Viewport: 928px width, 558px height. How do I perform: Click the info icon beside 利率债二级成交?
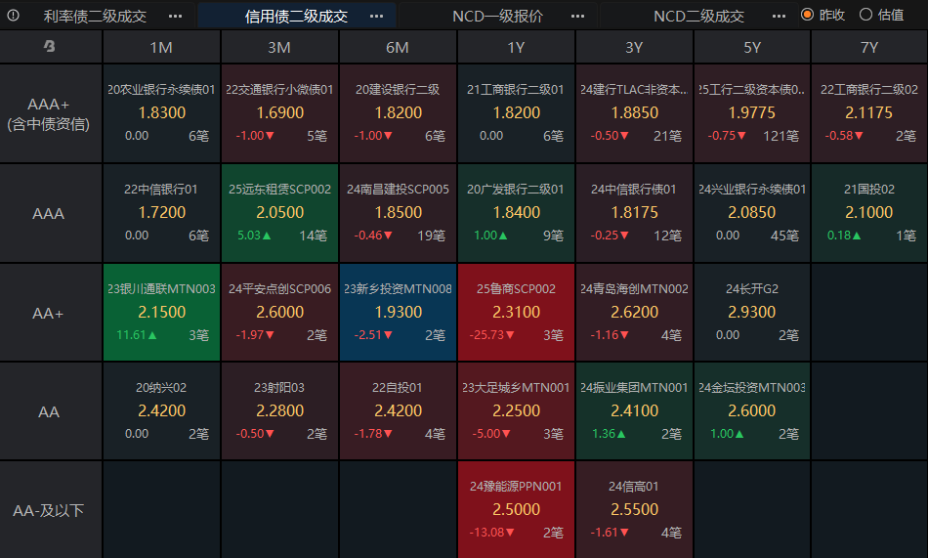pos(13,16)
